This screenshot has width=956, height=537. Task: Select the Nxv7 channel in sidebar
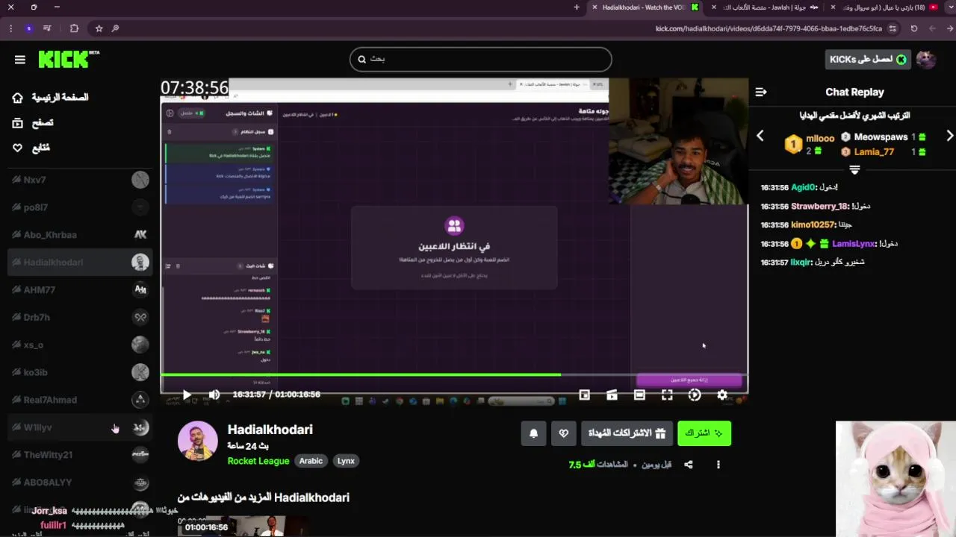click(79, 180)
